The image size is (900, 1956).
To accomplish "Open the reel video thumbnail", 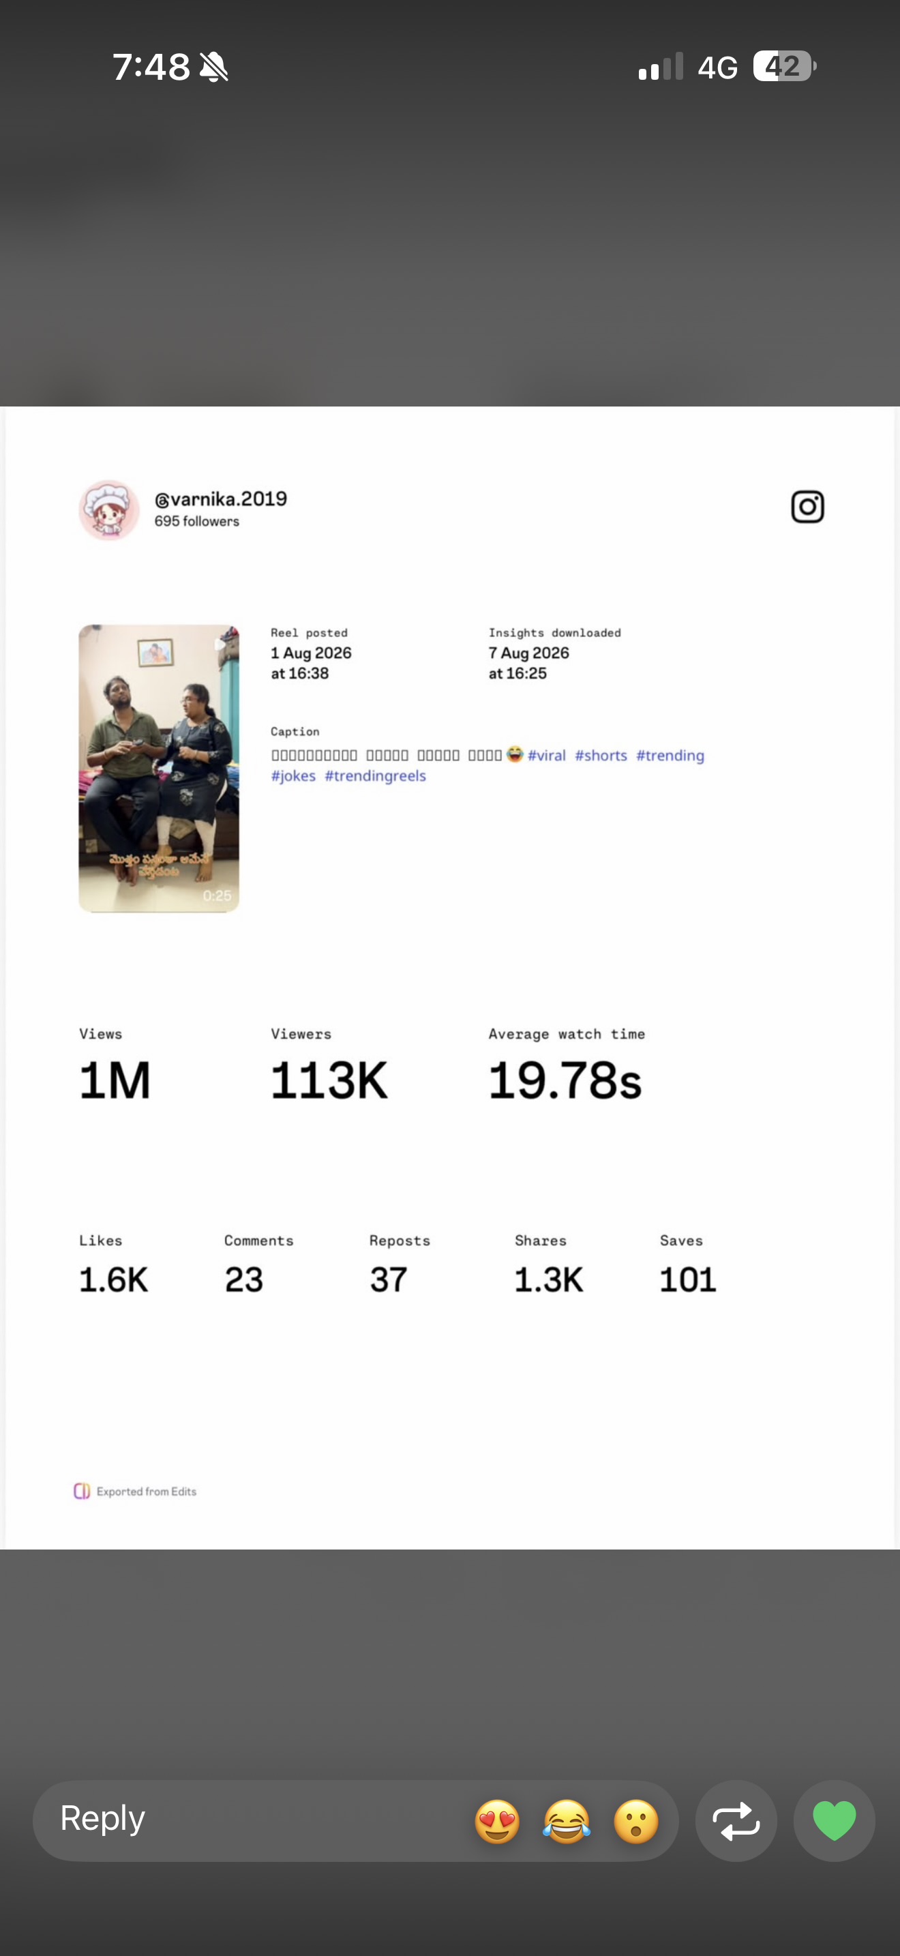I will click(x=159, y=769).
